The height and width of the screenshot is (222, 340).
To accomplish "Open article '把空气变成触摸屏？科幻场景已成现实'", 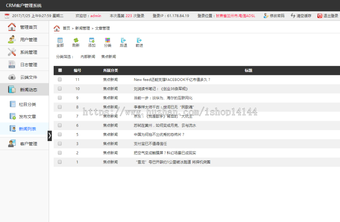I will (x=165, y=153).
